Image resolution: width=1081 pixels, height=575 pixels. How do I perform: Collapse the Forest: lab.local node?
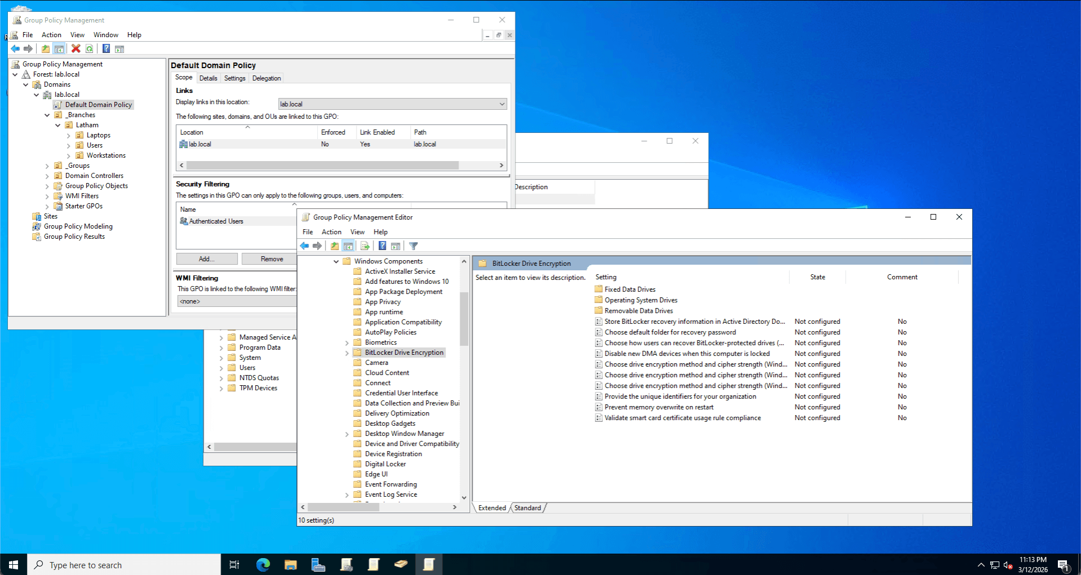pyautogui.click(x=15, y=74)
